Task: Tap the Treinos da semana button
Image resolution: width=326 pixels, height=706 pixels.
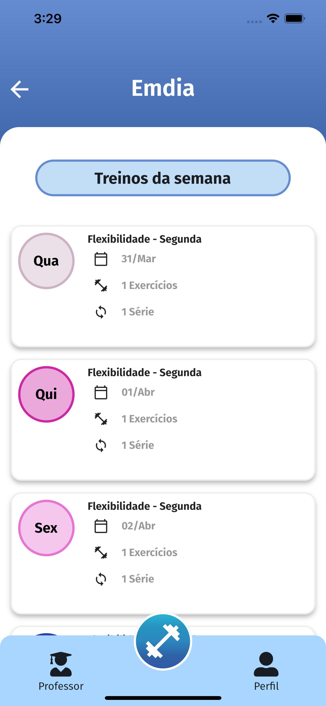Action: tap(163, 178)
